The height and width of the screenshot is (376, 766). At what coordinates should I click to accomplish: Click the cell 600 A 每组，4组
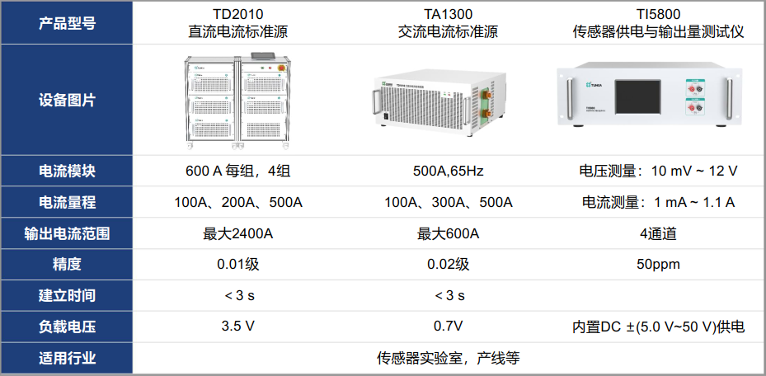click(238, 171)
